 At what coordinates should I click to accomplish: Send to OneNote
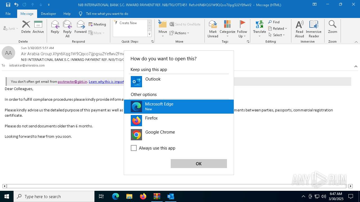click(x=185, y=24)
